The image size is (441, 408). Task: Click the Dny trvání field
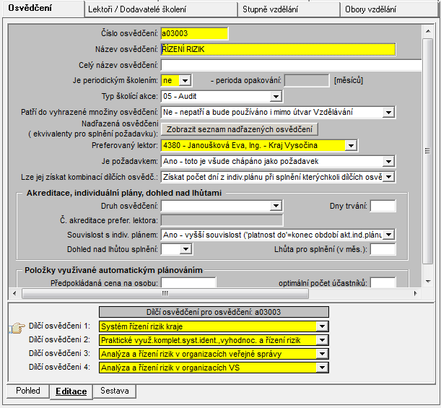pyautogui.click(x=383, y=206)
